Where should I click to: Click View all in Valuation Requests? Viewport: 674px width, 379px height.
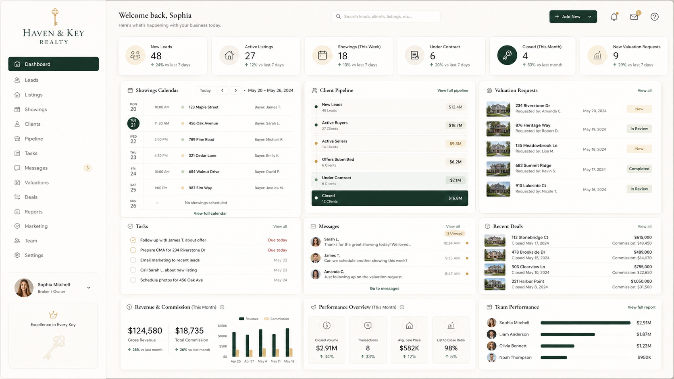pos(645,91)
